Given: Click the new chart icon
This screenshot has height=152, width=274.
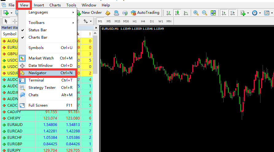Looking at the screenshot, I should tap(6, 13).
